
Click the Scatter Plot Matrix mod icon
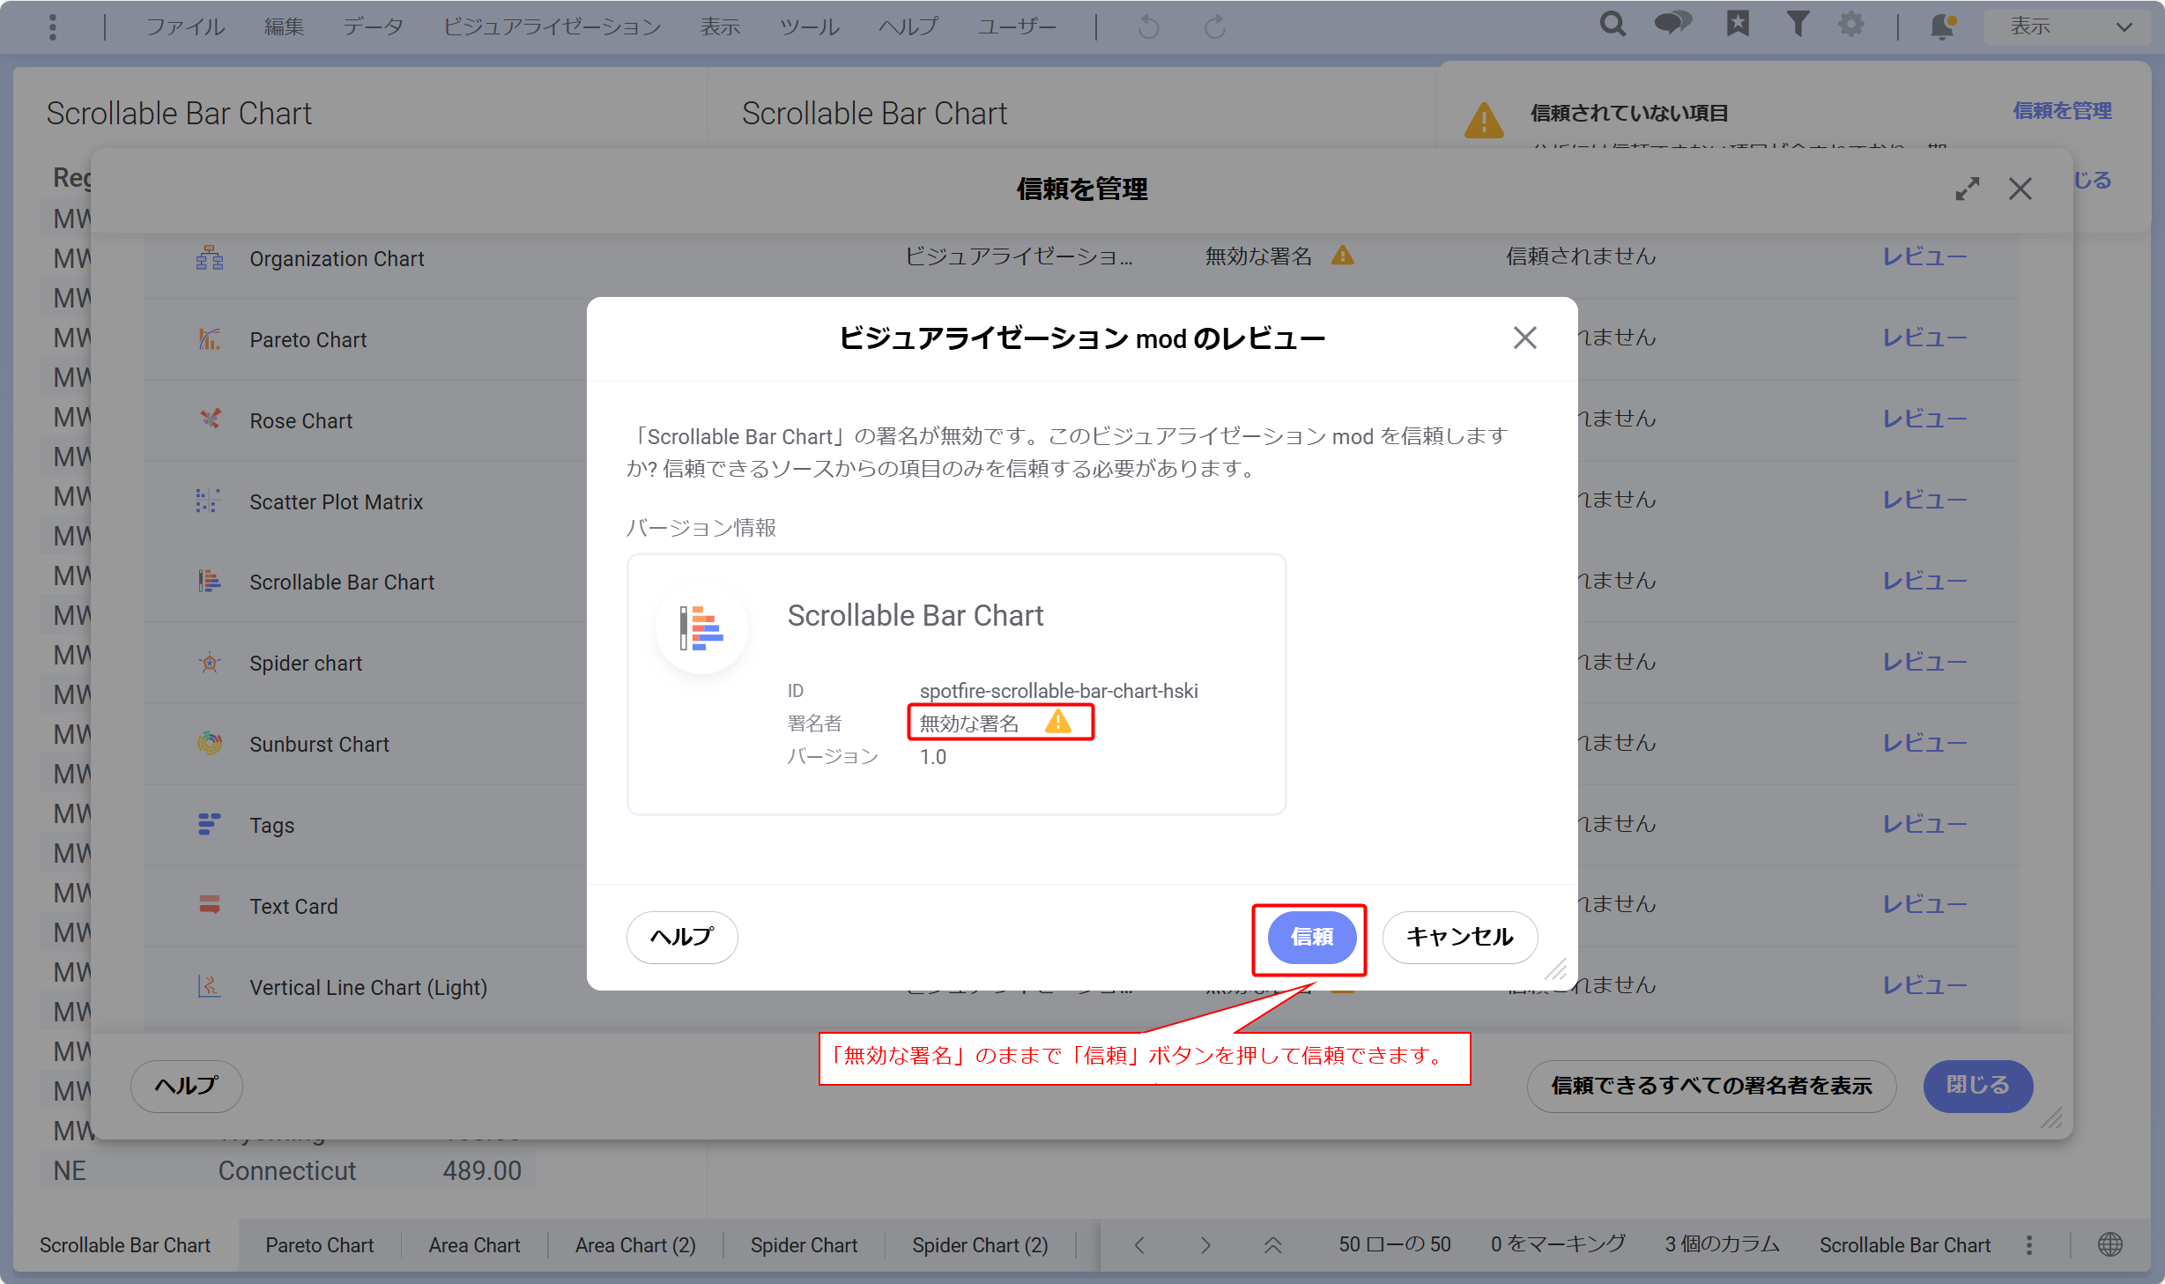pos(209,501)
